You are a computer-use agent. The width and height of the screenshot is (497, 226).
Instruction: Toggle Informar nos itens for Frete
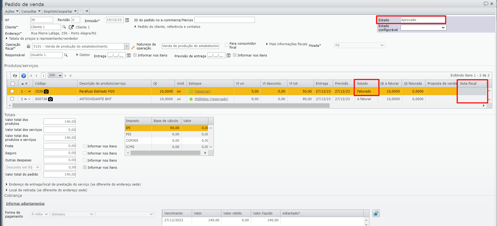coord(85,146)
